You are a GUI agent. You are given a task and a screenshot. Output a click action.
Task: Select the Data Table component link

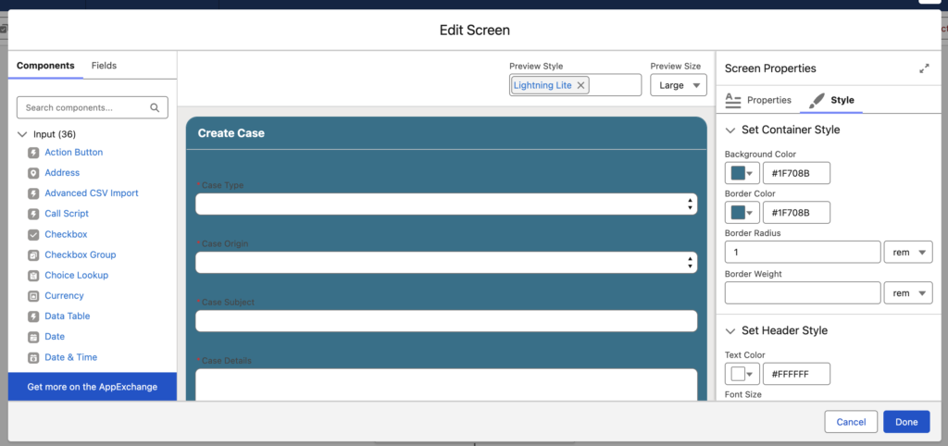67,316
